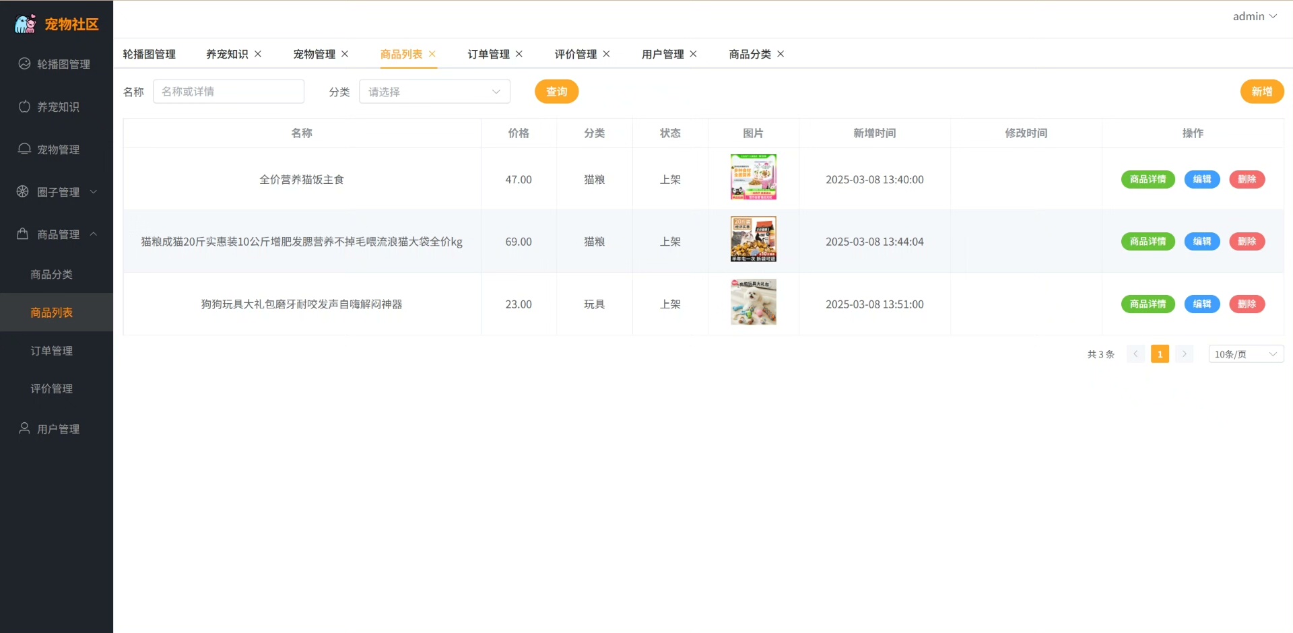Viewport: 1293px width, 633px height.
Task: Open 订单管理 in the sidebar
Action: (x=52, y=351)
